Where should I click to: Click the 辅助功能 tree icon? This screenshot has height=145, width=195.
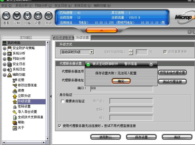10,75
